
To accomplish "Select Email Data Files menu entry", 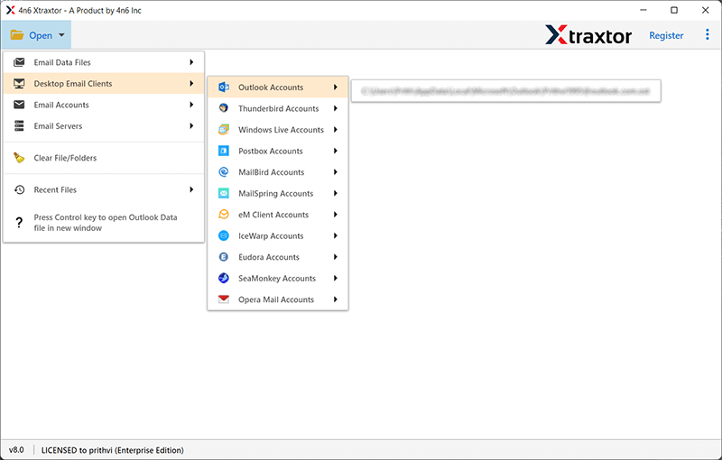I will pyautogui.click(x=62, y=62).
